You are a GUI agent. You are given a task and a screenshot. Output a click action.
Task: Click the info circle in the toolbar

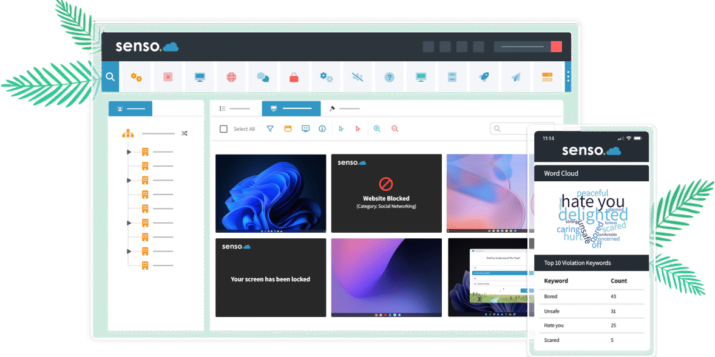[322, 128]
